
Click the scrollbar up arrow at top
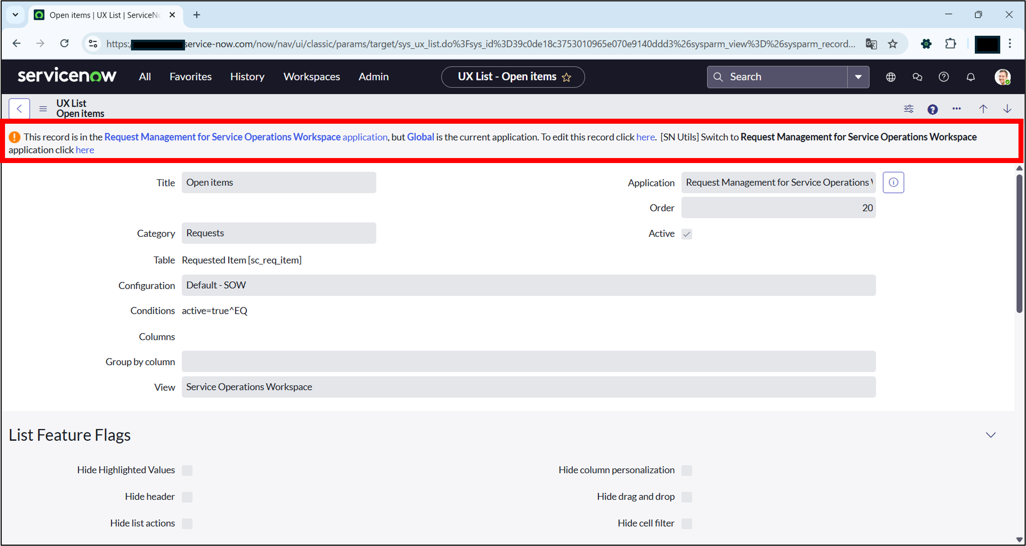pos(1019,168)
